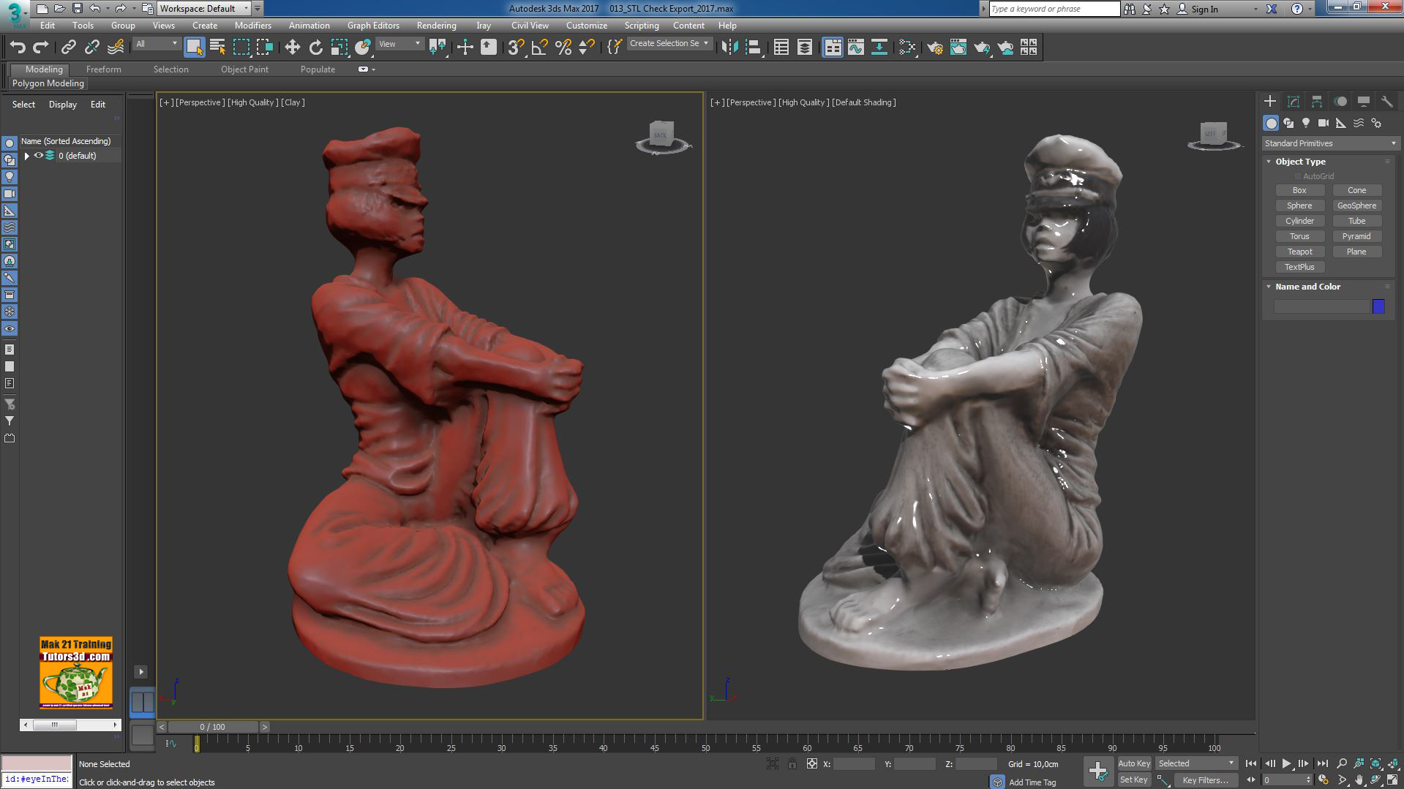Open the Standard Primitives dropdown
Image resolution: width=1404 pixels, height=789 pixels.
[1394, 143]
